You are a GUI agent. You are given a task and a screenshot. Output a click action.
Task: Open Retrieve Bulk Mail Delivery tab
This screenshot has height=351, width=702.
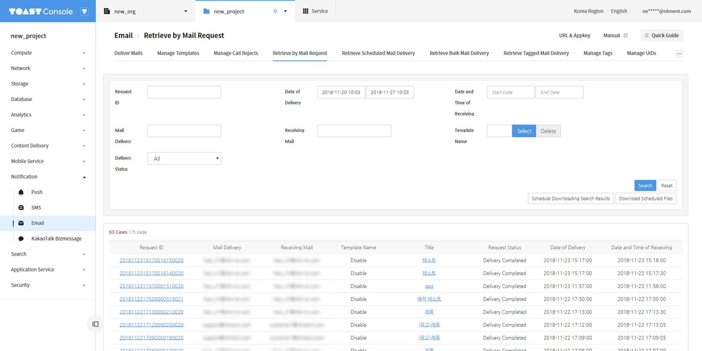point(459,53)
